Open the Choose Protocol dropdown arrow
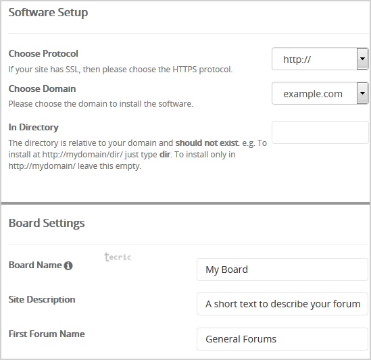The image size is (371, 360). click(362, 59)
